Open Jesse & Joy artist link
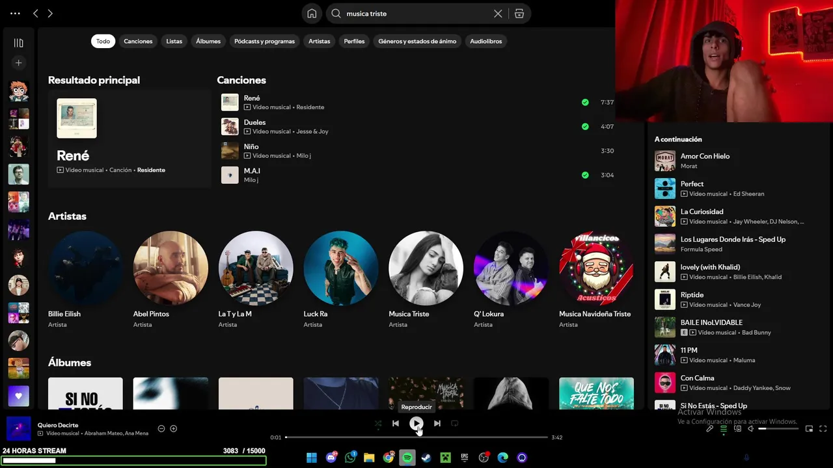Viewport: 833px width, 468px height. pos(312,131)
